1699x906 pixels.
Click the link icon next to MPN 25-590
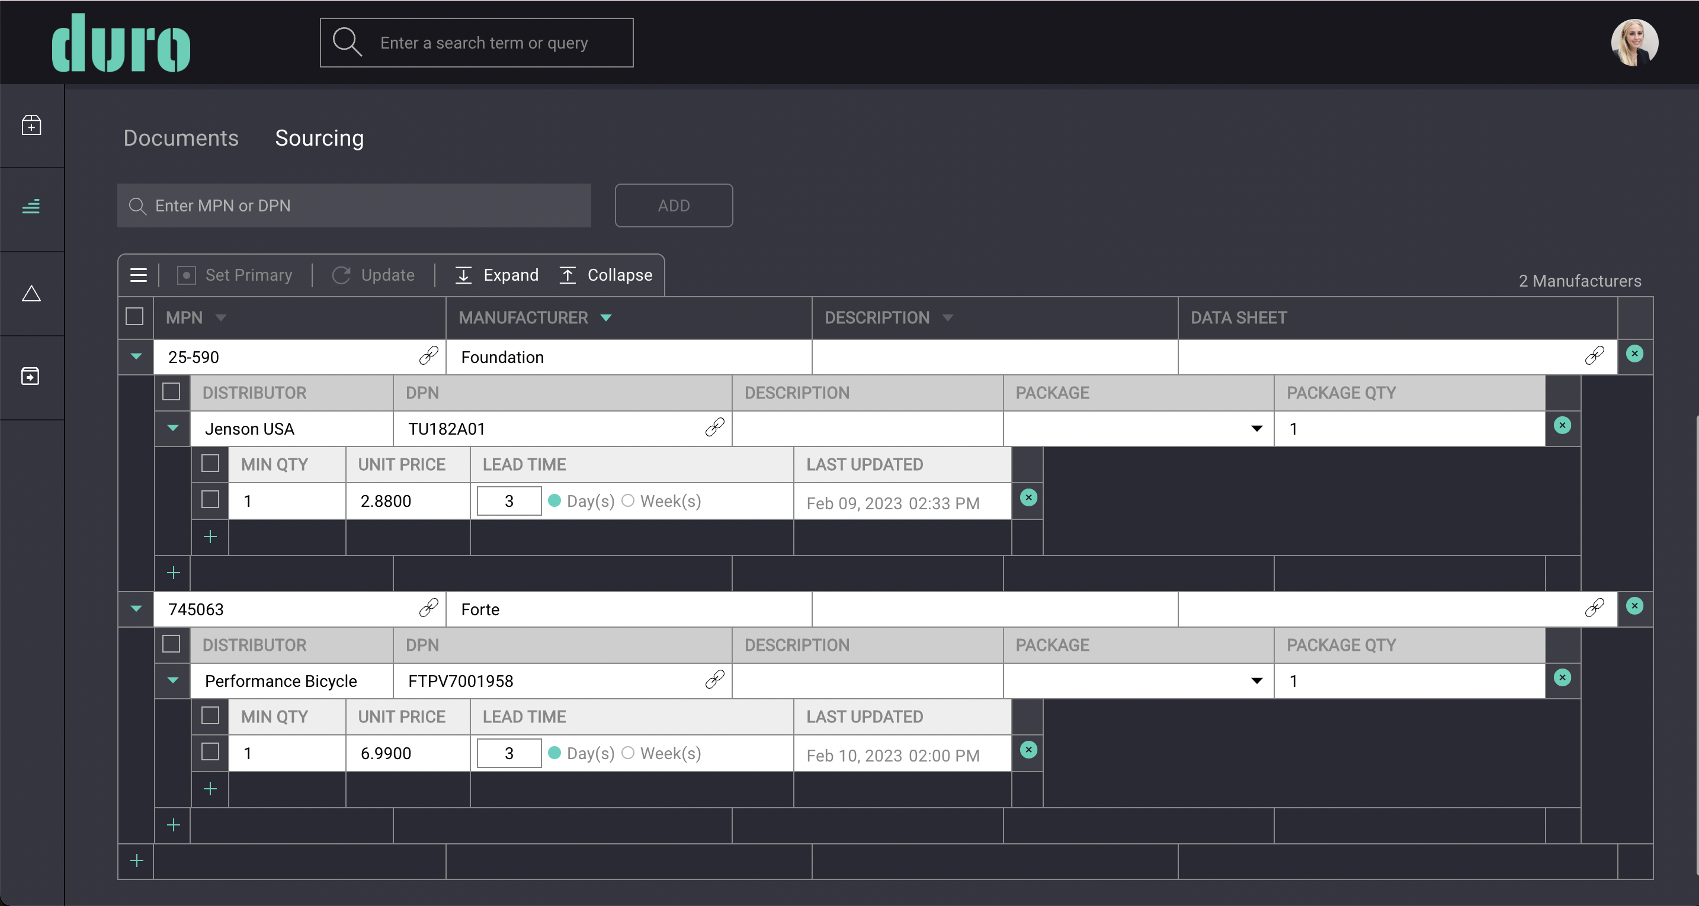coord(429,356)
